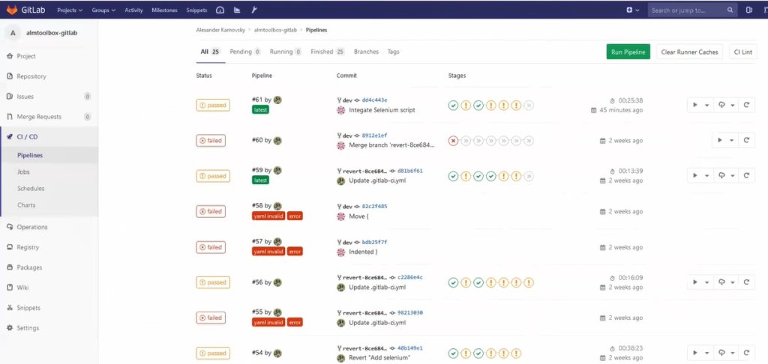The width and height of the screenshot is (768, 364).
Task: Open commit link dd4c443e
Action: tap(374, 100)
